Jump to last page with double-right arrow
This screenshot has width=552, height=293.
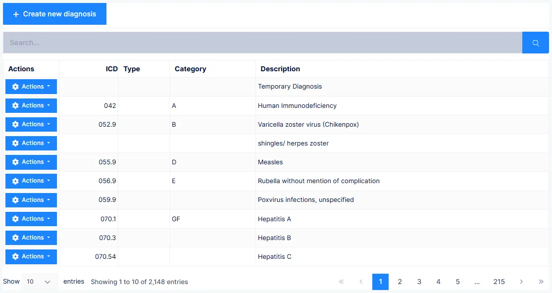pyautogui.click(x=541, y=282)
